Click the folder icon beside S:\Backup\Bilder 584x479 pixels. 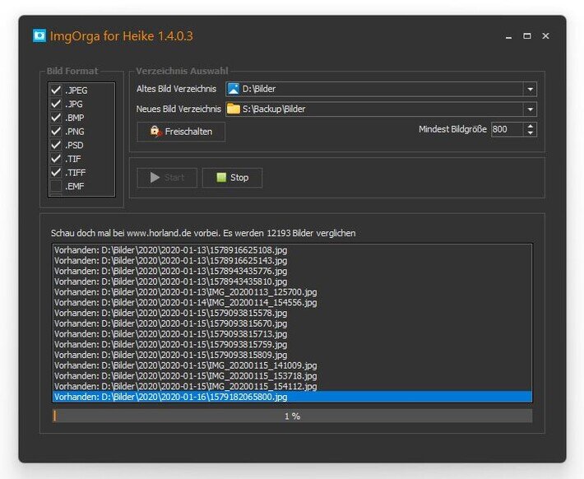[x=234, y=109]
